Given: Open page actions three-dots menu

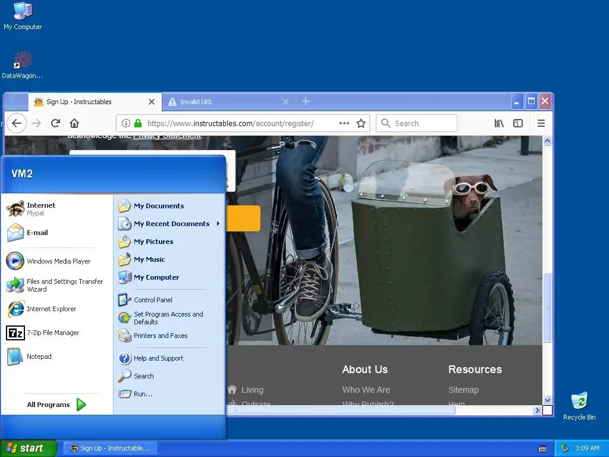Looking at the screenshot, I should [344, 123].
